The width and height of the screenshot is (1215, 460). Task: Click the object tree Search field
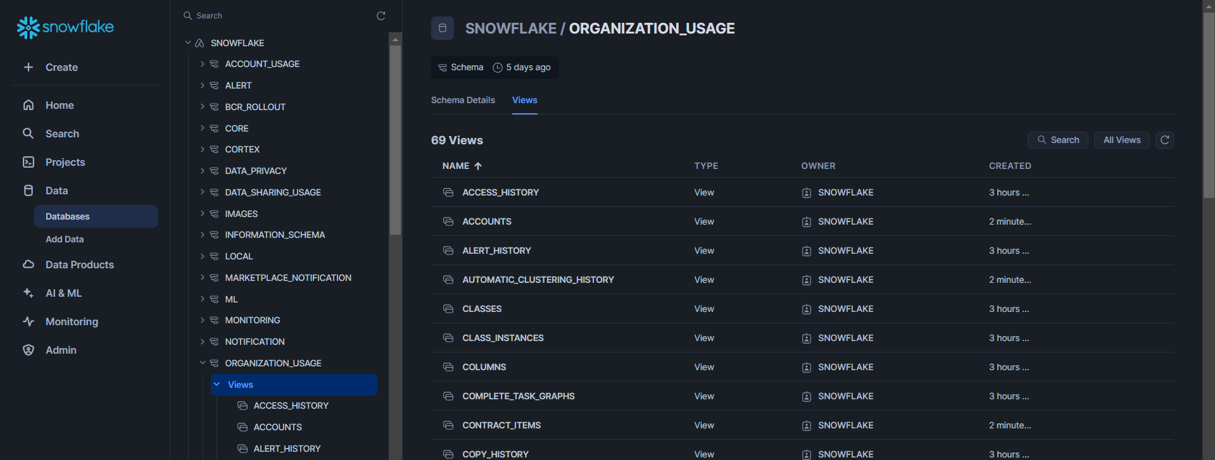pos(279,16)
